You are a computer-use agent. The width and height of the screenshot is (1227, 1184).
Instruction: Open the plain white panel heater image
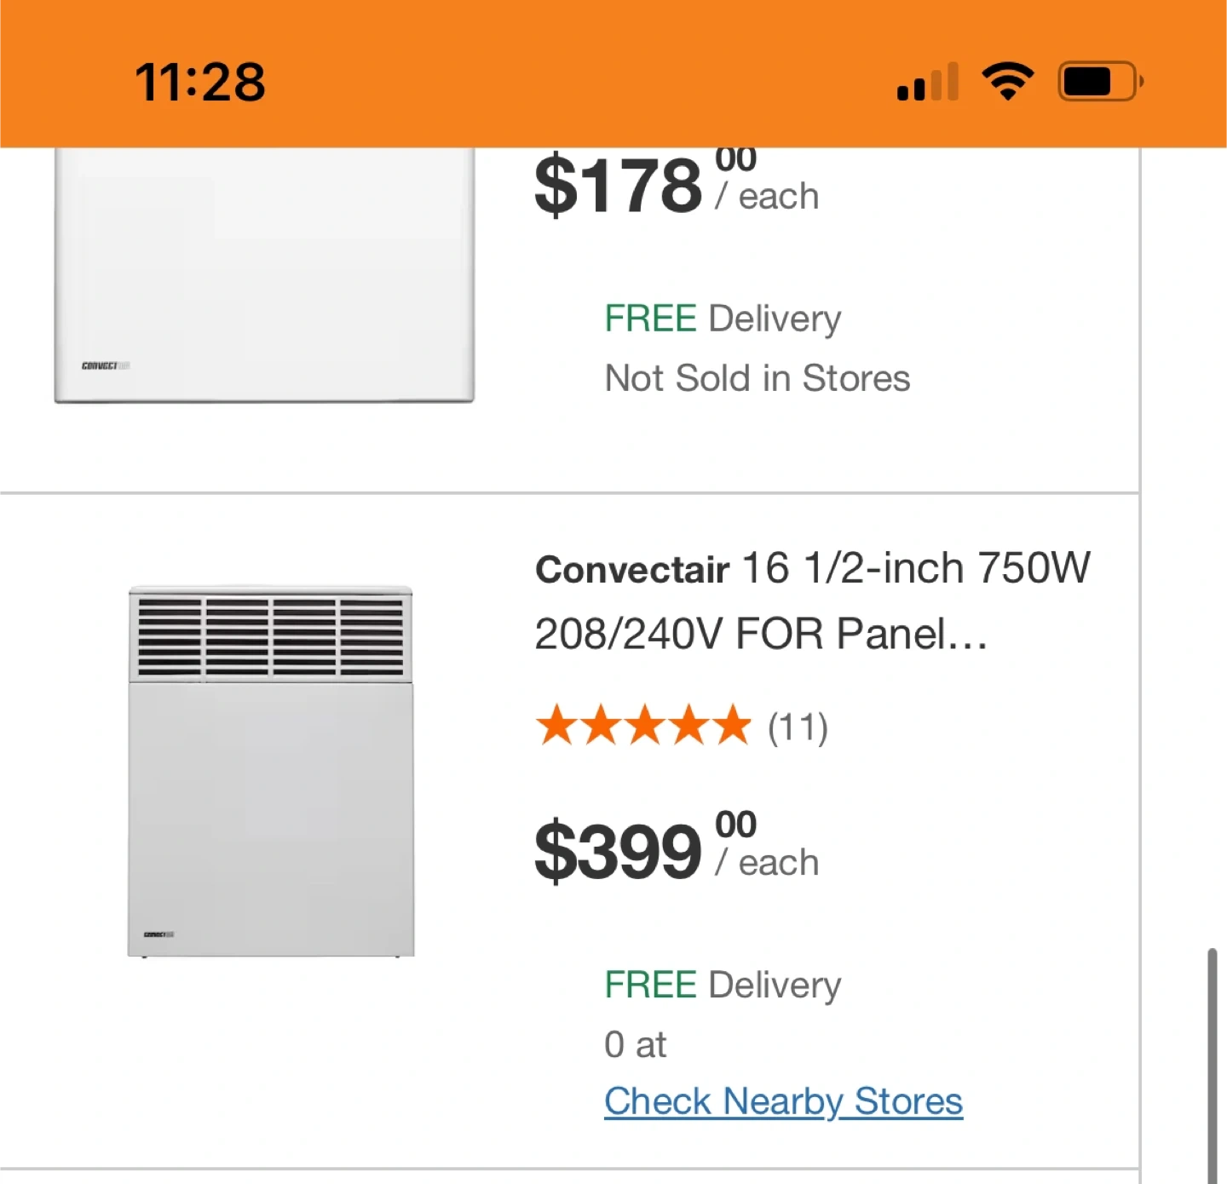(264, 274)
